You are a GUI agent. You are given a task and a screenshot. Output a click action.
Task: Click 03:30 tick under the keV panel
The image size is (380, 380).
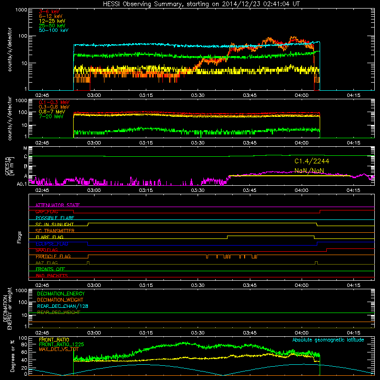(x=198, y=95)
